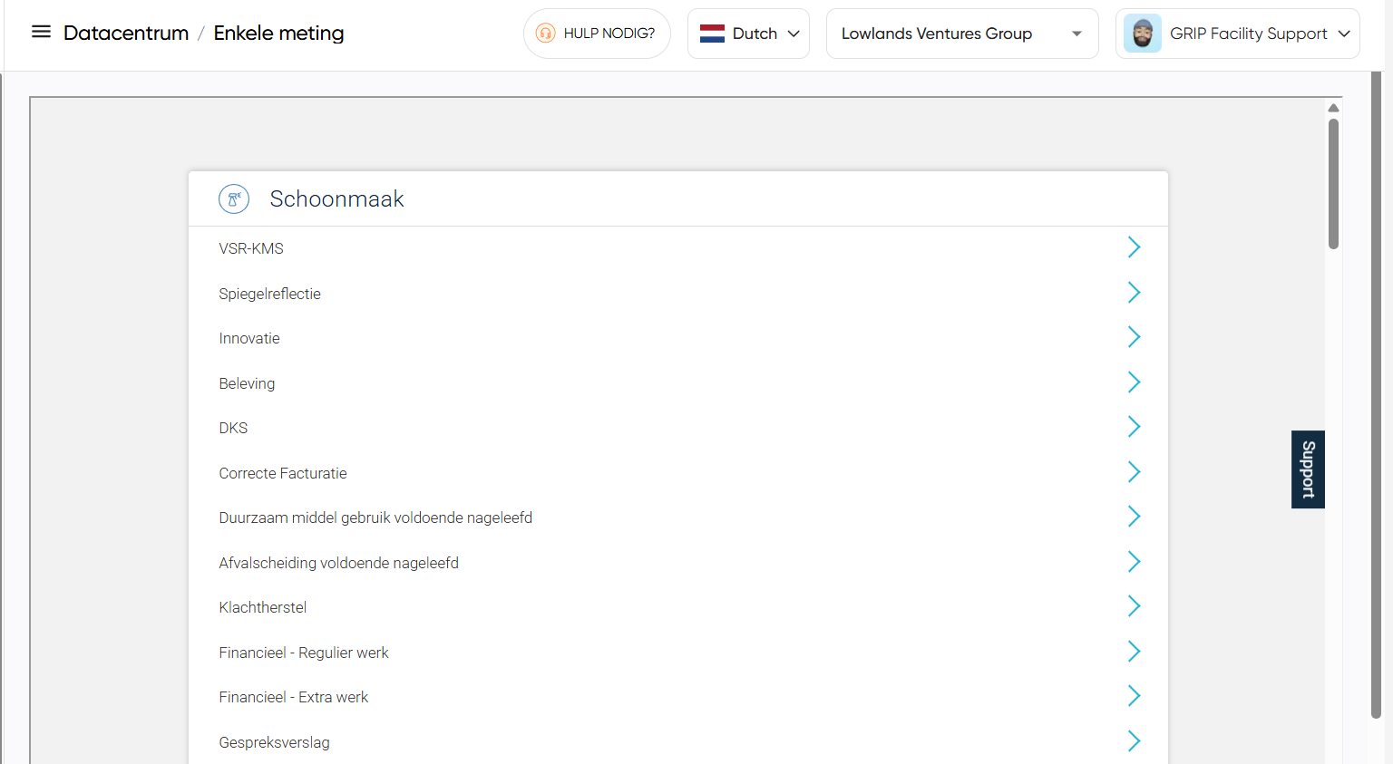Click the chevron next to Klachtherstel
Viewport: 1393px width, 764px height.
click(x=1133, y=606)
